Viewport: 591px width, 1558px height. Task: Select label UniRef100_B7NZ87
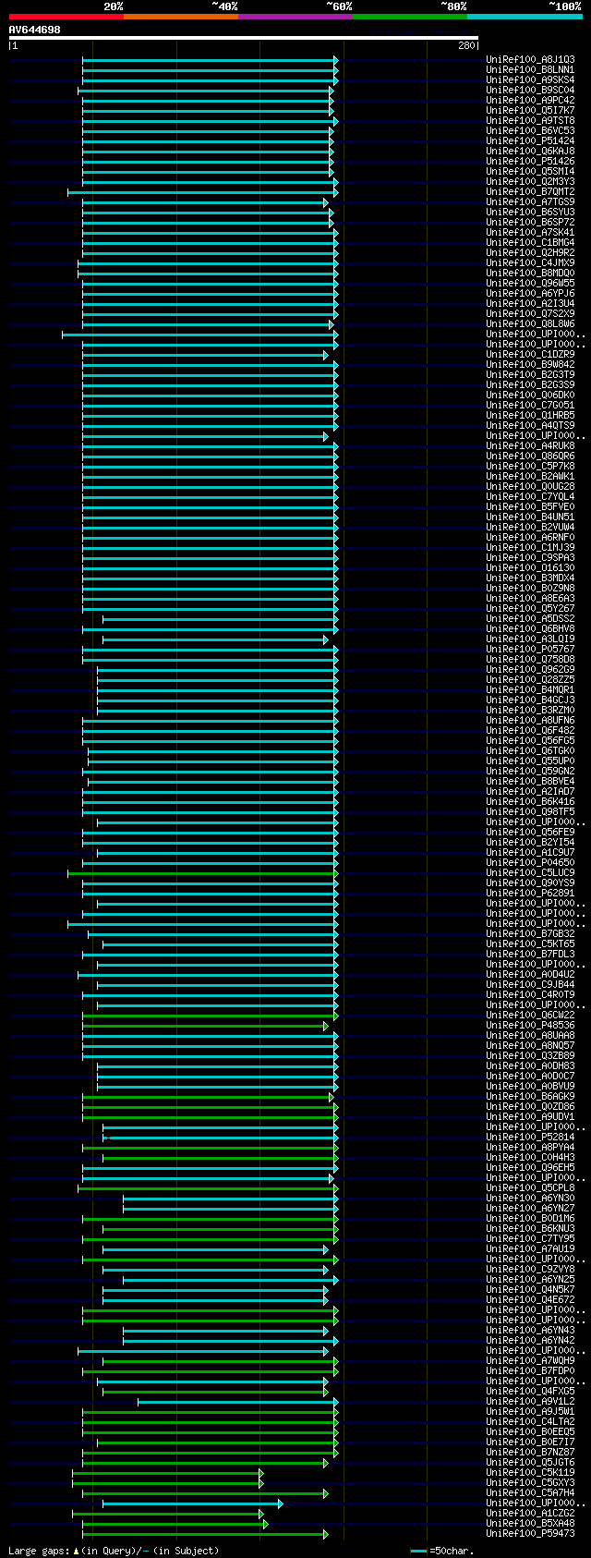[x=530, y=1453]
